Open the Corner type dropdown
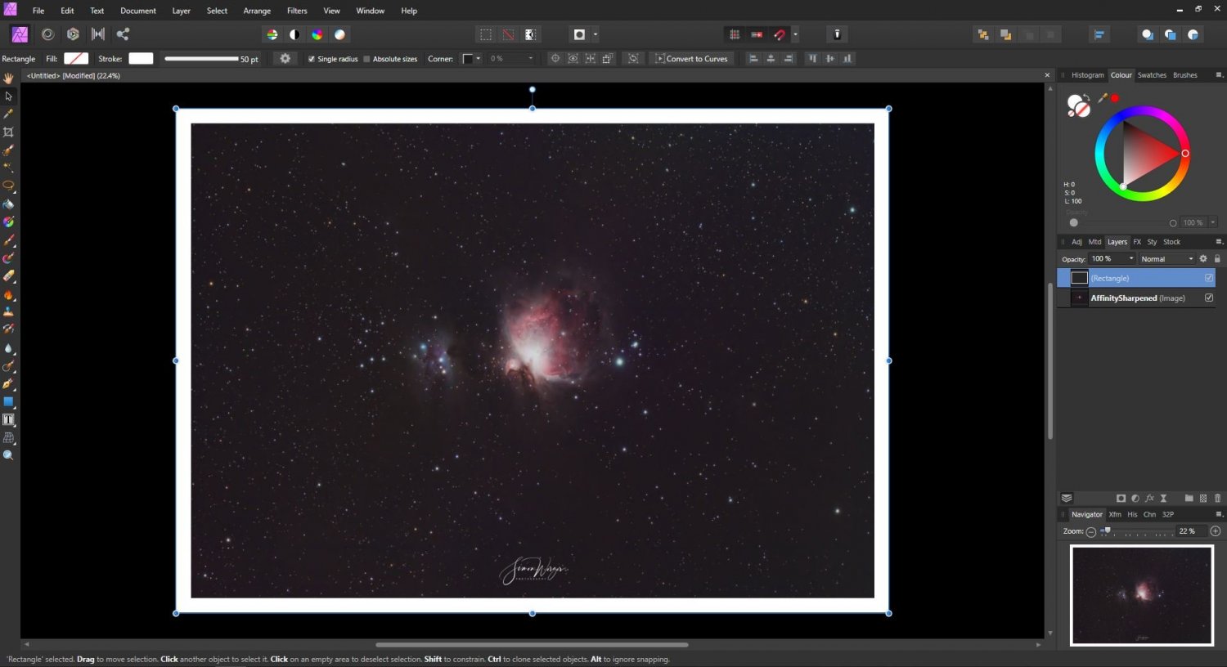 click(472, 59)
